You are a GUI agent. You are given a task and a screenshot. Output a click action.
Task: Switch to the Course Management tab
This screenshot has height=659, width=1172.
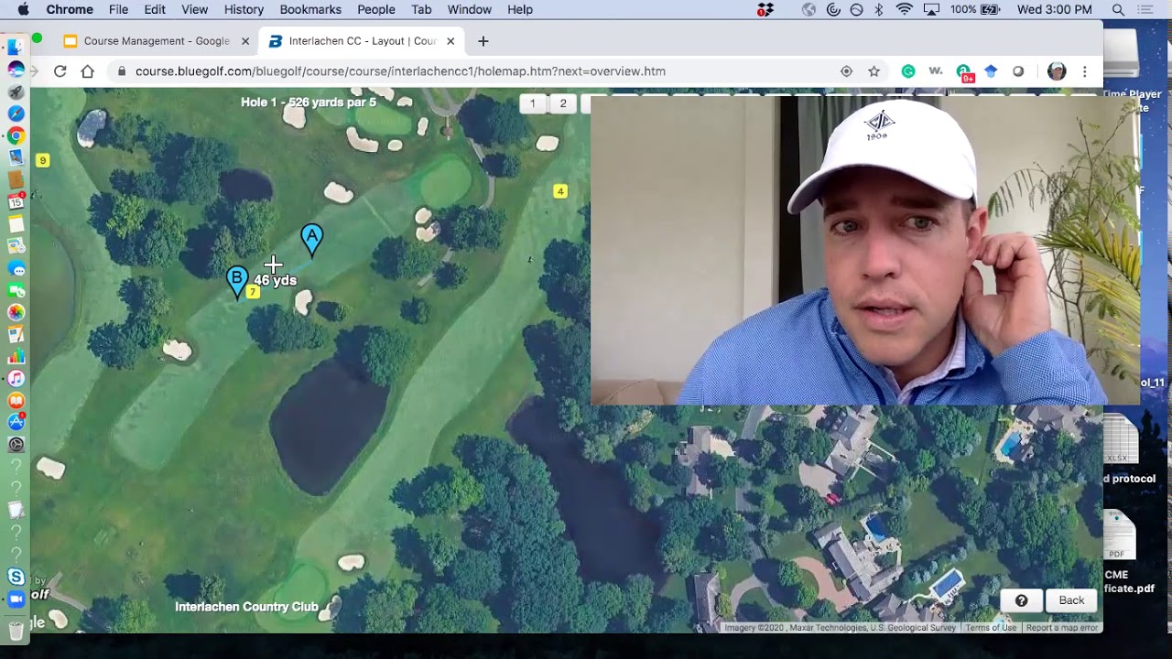pos(156,41)
